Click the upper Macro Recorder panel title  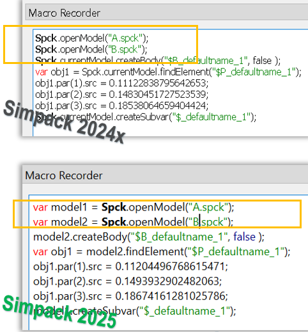pyautogui.click(x=65, y=13)
